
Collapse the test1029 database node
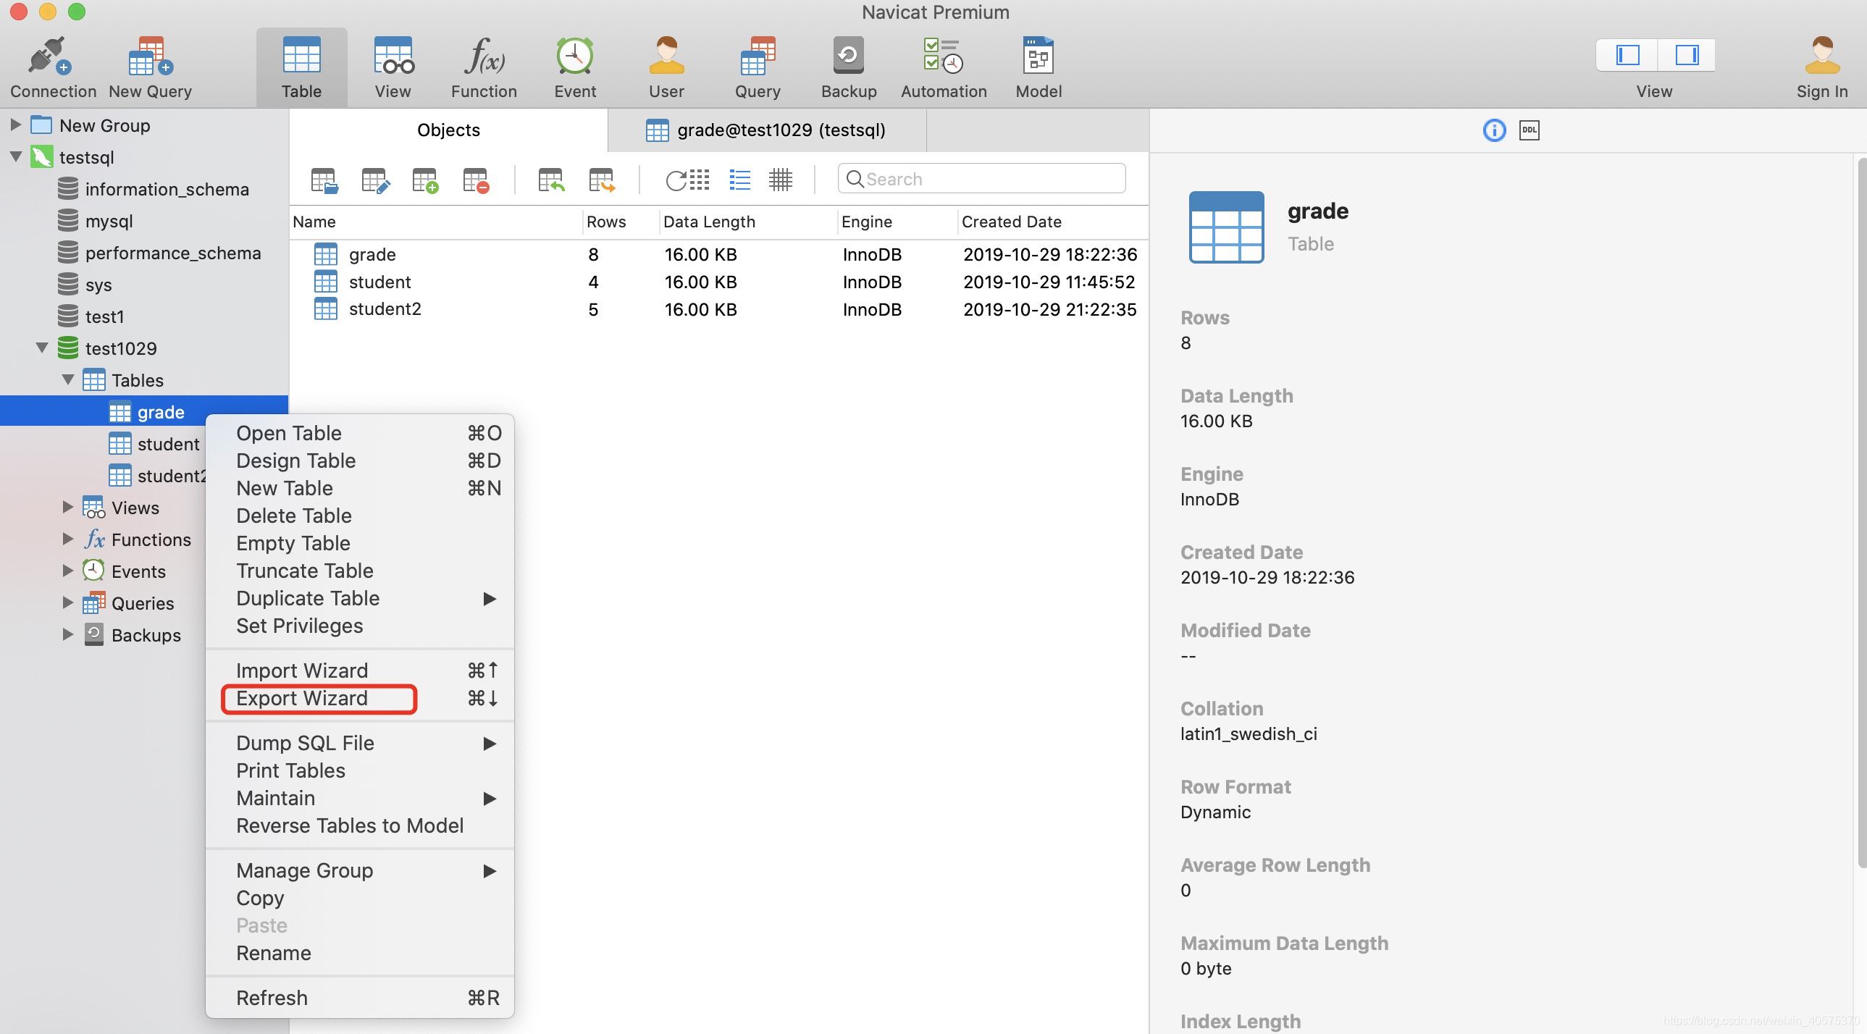(42, 348)
